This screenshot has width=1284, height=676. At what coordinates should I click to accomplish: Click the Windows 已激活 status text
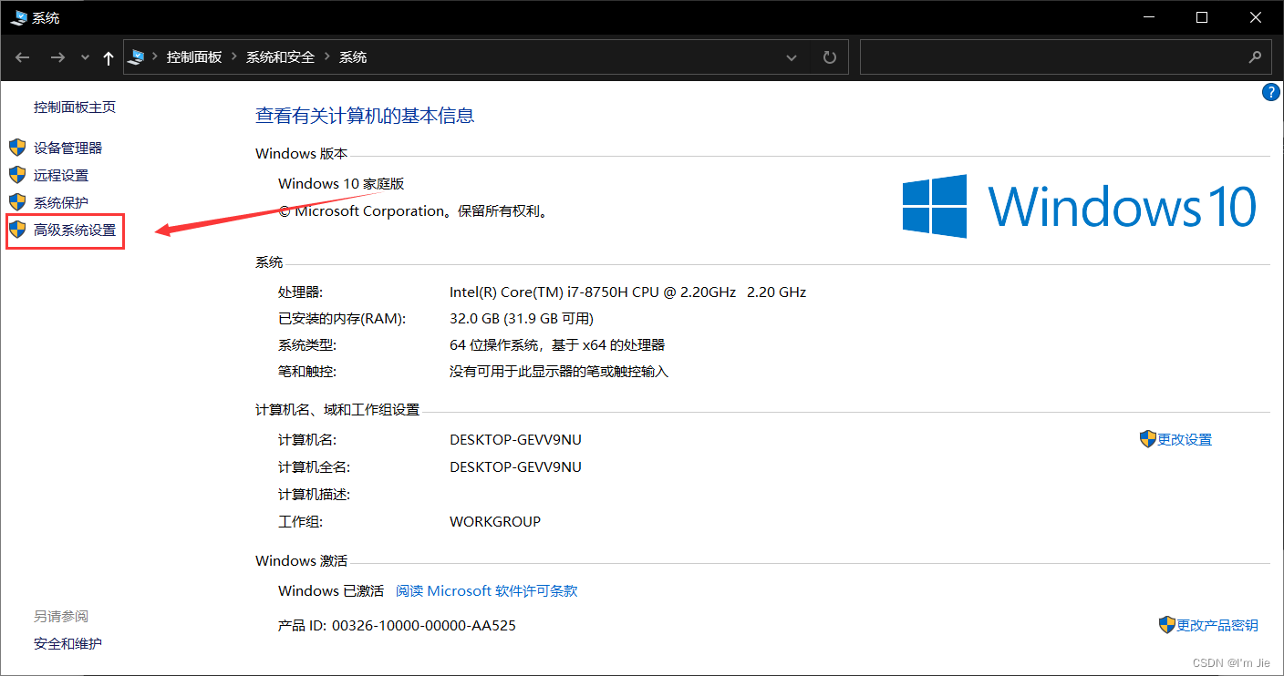coord(331,590)
